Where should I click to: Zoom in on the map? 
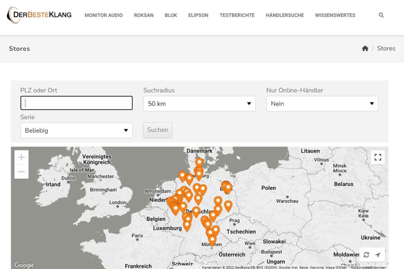(x=22, y=158)
